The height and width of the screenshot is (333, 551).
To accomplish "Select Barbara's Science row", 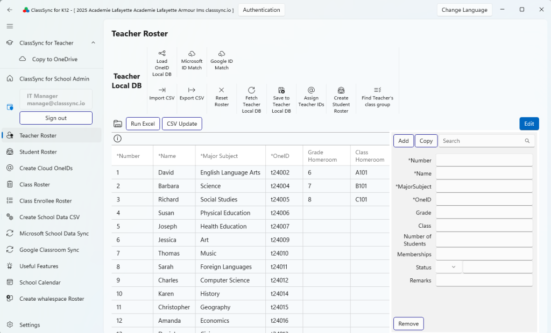I will point(250,186).
